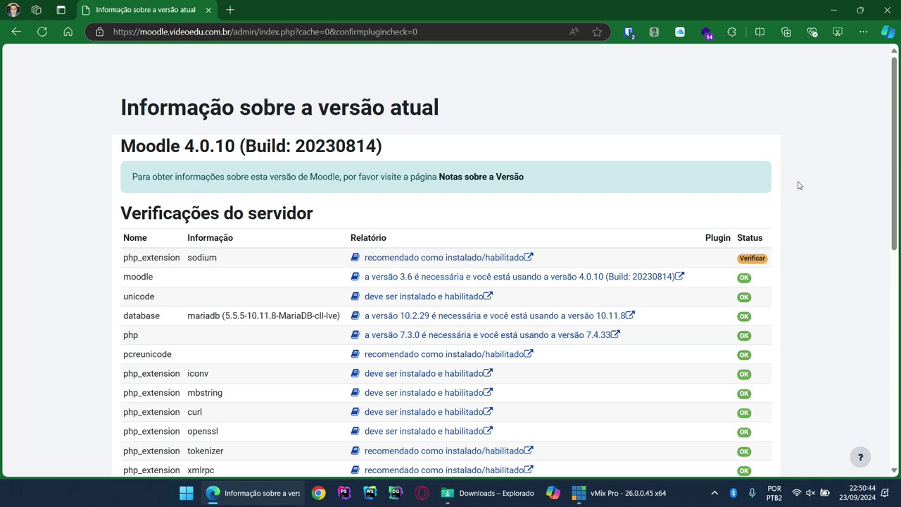Open the browser profile avatar
The image size is (901, 507).
click(x=13, y=10)
